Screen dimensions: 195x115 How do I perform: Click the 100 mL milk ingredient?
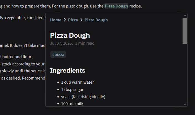tap(72, 104)
